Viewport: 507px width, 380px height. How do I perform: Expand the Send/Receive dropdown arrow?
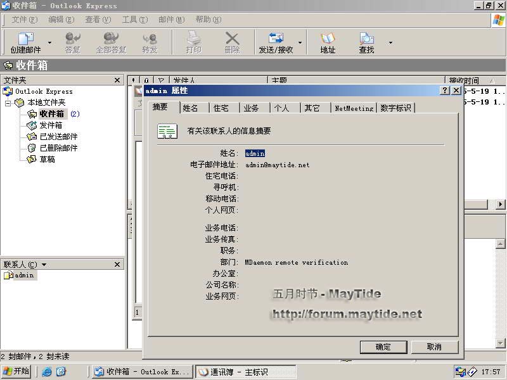pyautogui.click(x=300, y=43)
